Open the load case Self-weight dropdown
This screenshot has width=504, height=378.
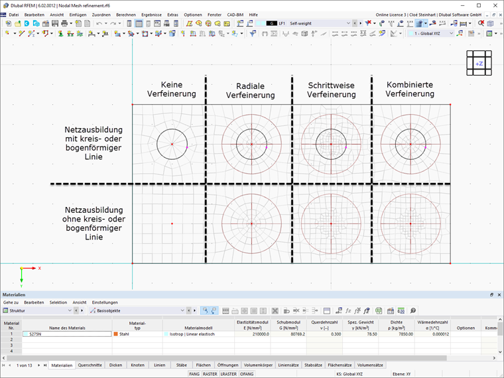click(348, 23)
